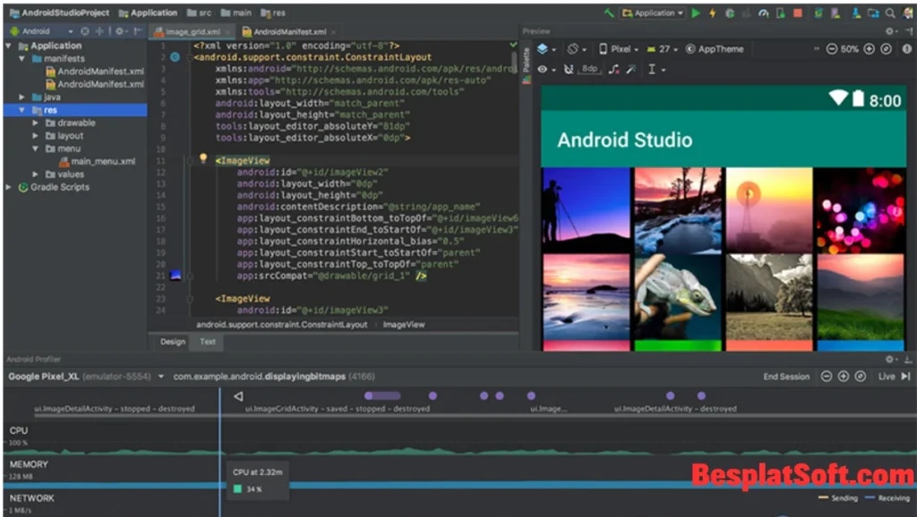Launch the app with Apply Changes (lightning bolt)
917x517 pixels.
pyautogui.click(x=712, y=13)
